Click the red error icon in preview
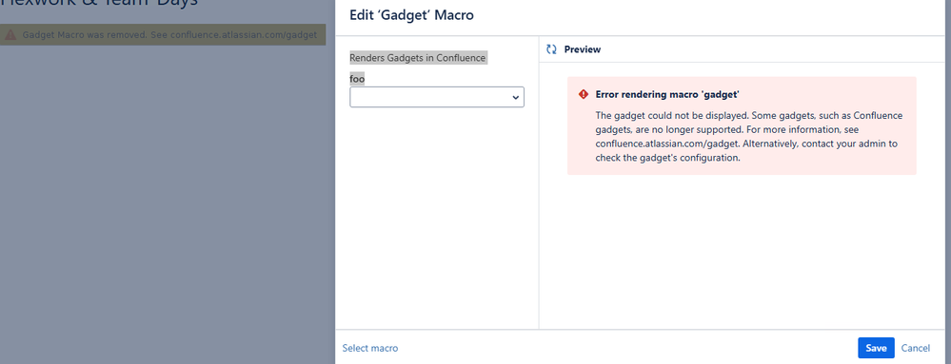This screenshot has width=951, height=364. [584, 94]
